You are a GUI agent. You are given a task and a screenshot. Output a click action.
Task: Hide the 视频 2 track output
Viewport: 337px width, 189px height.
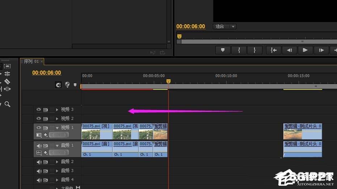(39, 118)
